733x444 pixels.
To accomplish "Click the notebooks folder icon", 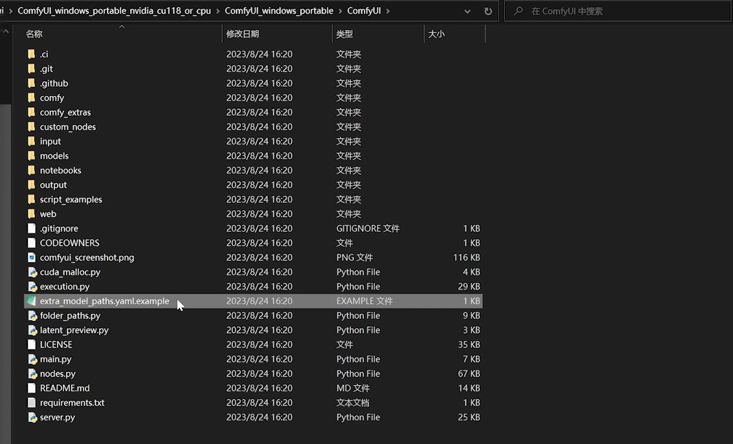I will pyautogui.click(x=31, y=170).
